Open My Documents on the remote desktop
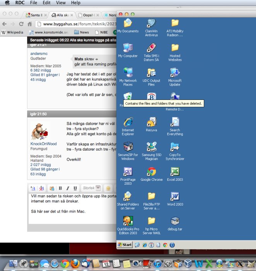Screen dimensions: 256x271 [x=128, y=26]
